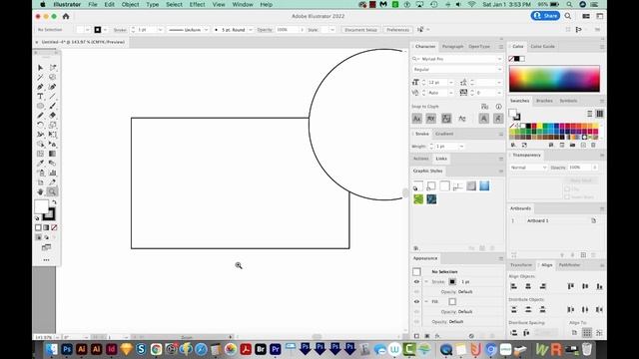Click the Share button
The width and height of the screenshot is (639, 359).
(545, 16)
